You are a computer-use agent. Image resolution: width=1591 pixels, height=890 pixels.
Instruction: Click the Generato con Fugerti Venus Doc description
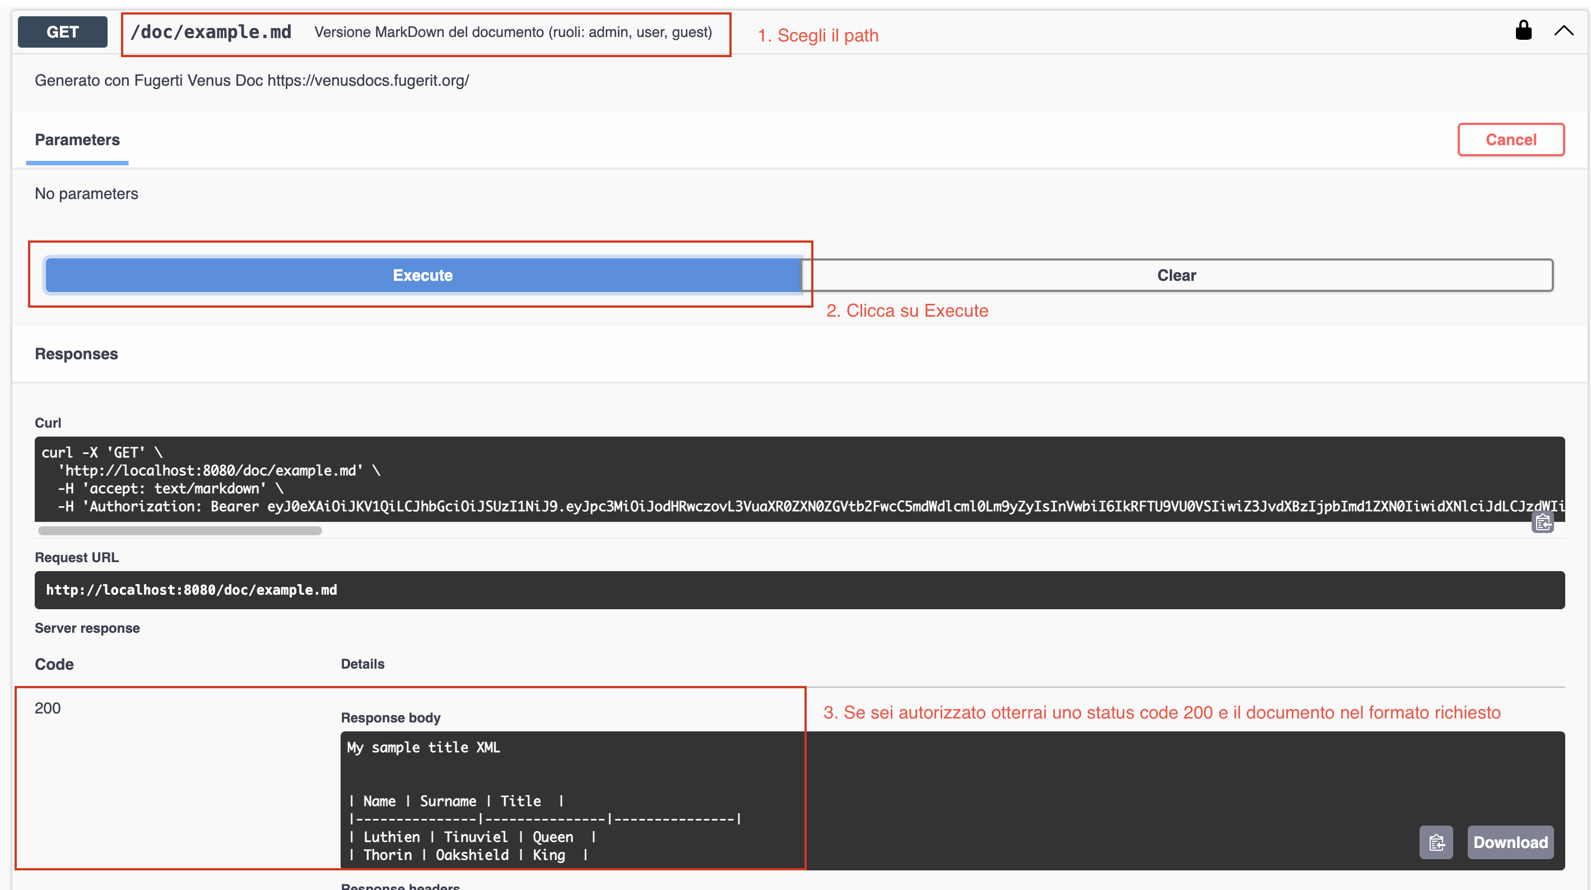coord(252,80)
